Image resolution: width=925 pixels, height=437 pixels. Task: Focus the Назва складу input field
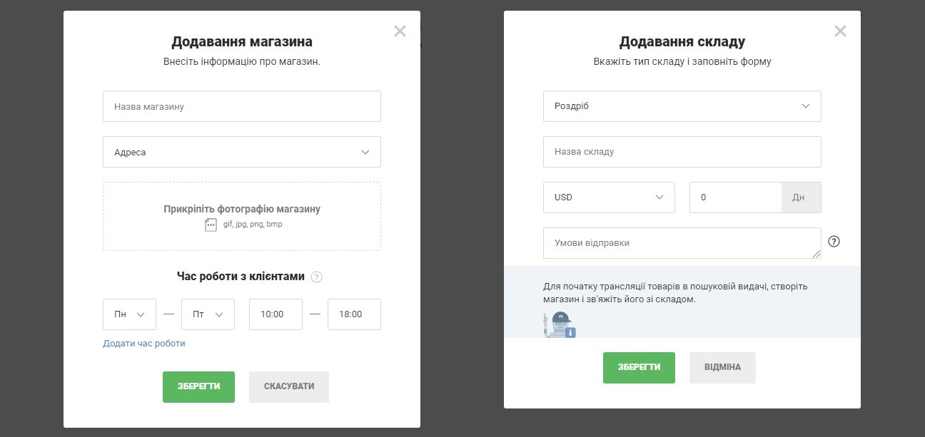point(682,152)
